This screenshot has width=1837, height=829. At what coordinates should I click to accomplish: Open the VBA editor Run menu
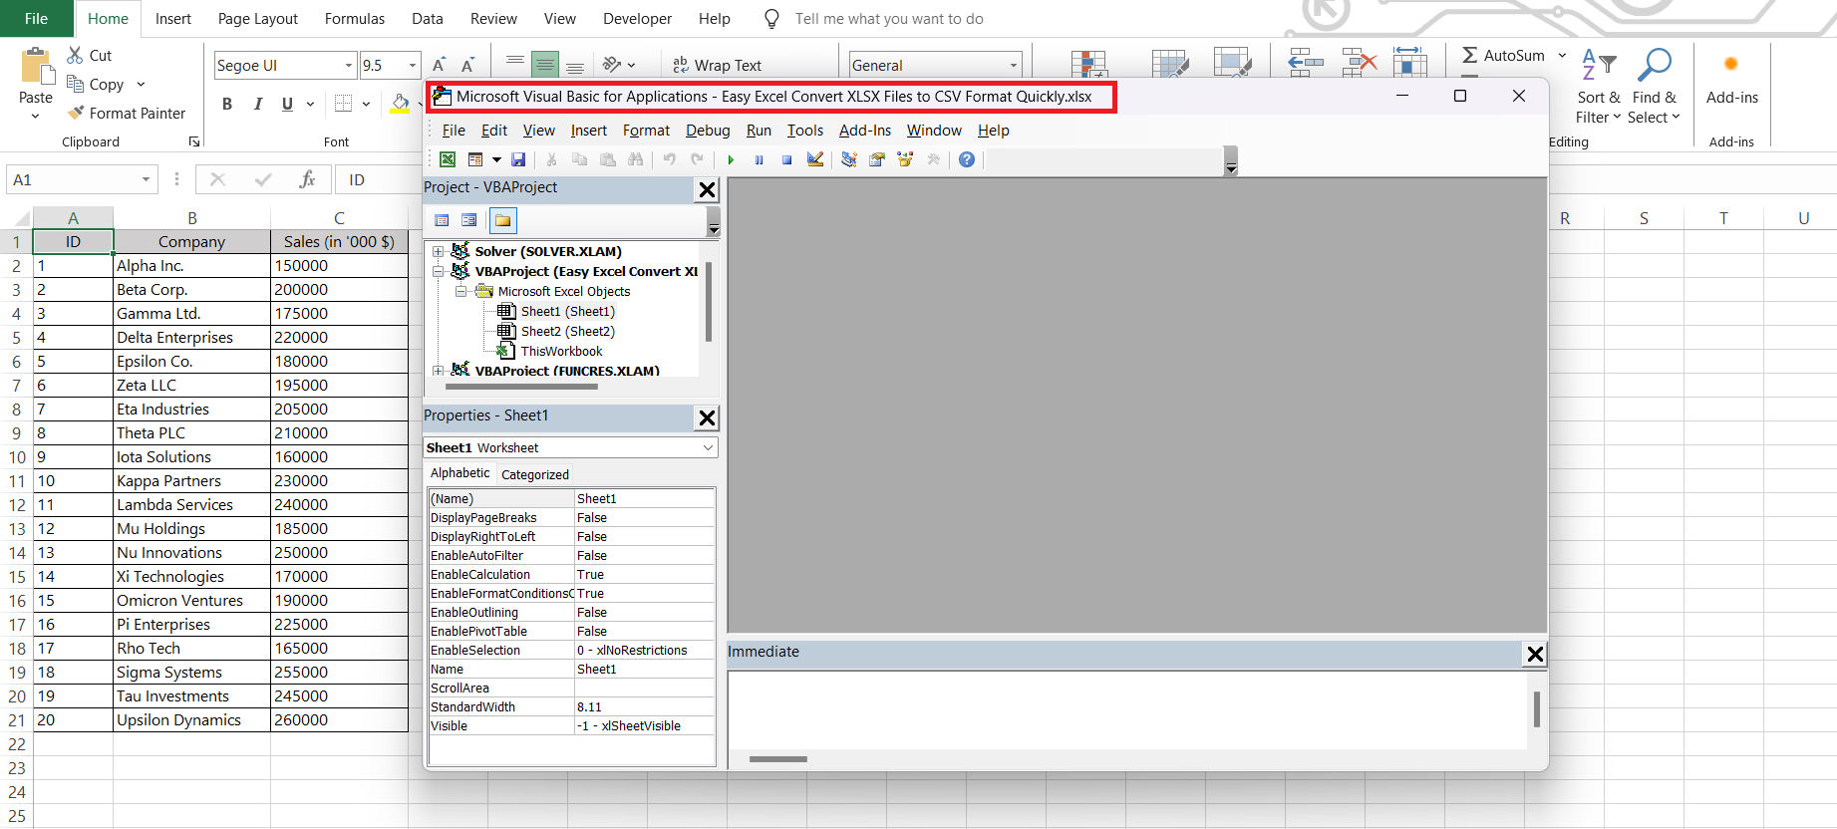pos(759,131)
